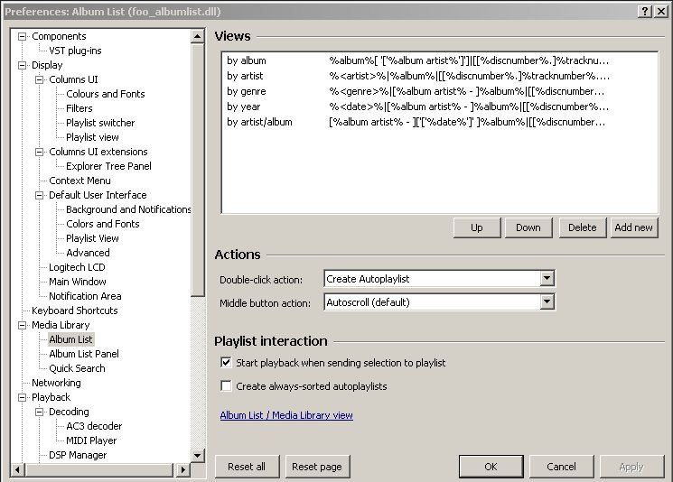Image resolution: width=673 pixels, height=482 pixels.
Task: Collapse the Decoding tree node
Action: click(39, 412)
